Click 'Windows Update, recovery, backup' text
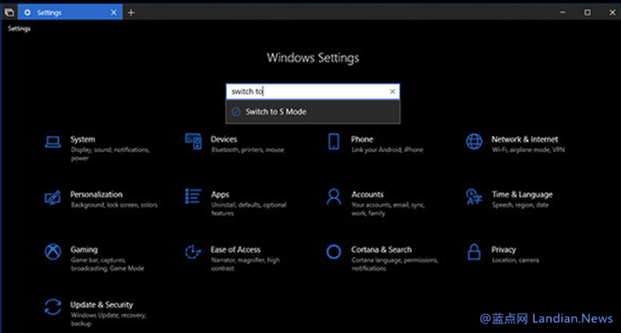The height and width of the screenshot is (333, 621). pos(108,319)
